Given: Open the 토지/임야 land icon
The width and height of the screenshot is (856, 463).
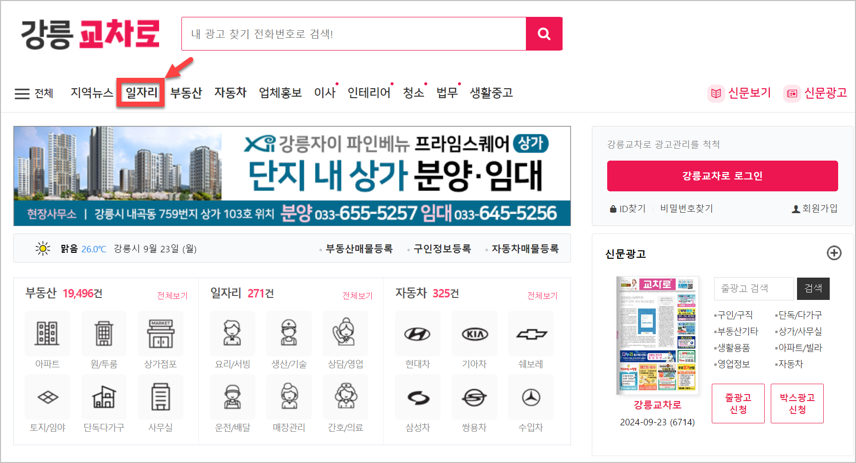Looking at the screenshot, I should coord(48,397).
